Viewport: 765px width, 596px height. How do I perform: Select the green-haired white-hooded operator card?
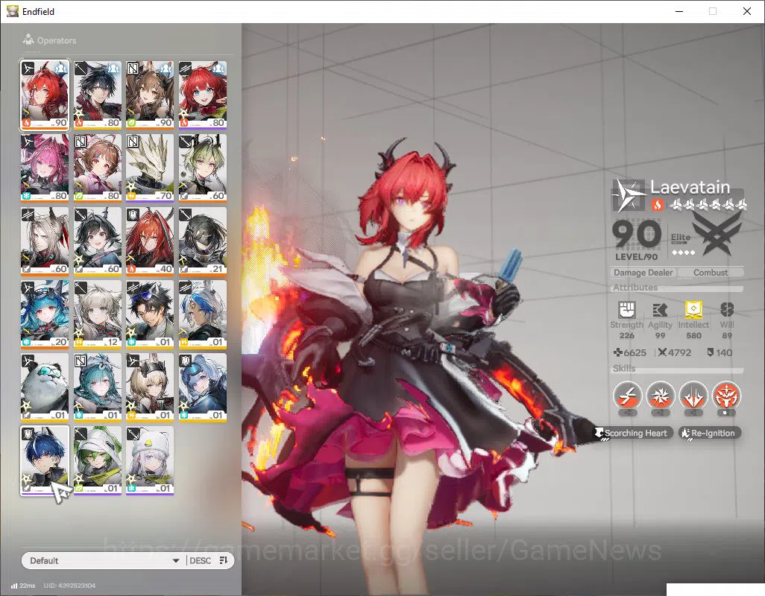[98, 460]
